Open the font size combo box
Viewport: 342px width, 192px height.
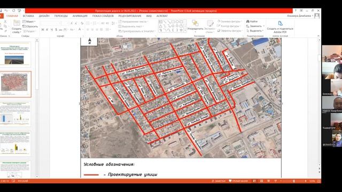click(x=65, y=23)
